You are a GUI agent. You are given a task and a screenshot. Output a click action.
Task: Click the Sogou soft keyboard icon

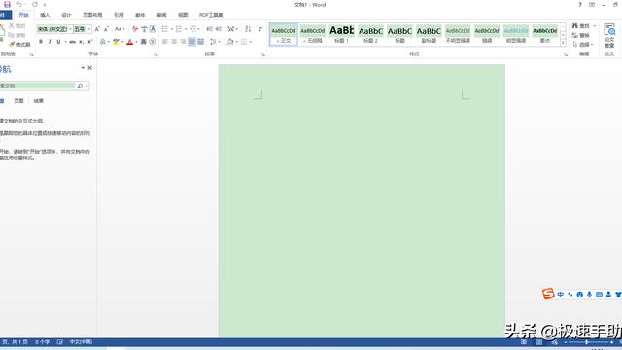[x=599, y=295]
